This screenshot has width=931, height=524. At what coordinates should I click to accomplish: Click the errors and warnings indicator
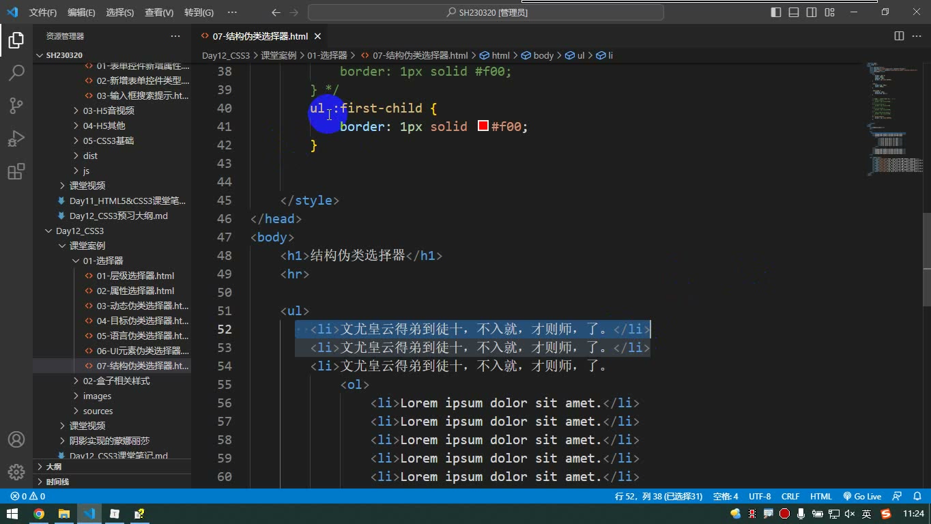(x=28, y=497)
